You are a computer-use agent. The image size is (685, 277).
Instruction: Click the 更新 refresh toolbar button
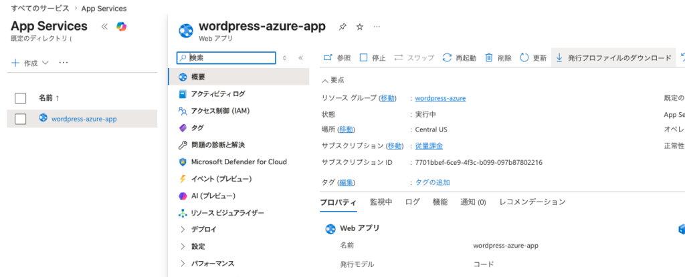click(533, 58)
